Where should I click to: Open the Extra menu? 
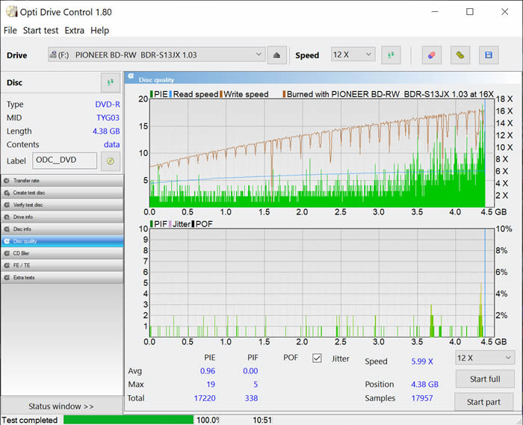click(74, 31)
